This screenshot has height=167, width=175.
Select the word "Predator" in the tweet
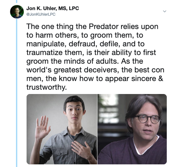tap(103, 27)
